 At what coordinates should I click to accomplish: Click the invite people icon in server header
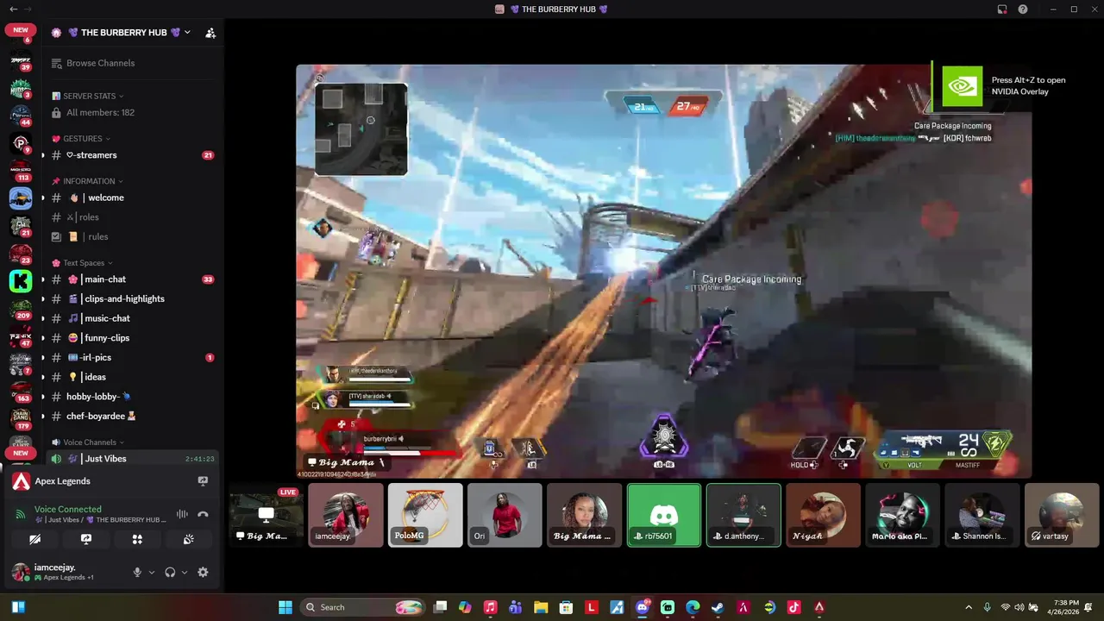(210, 33)
